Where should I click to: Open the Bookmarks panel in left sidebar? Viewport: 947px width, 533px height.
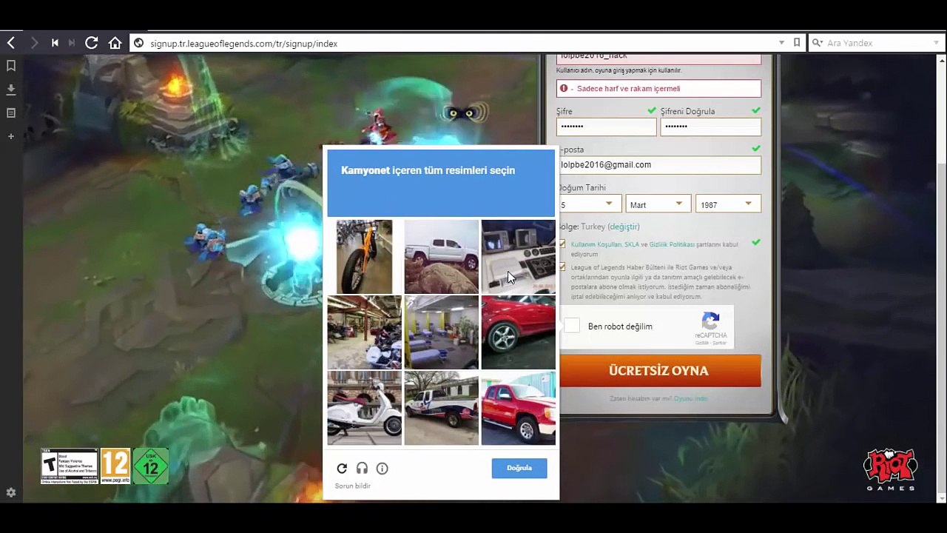11,66
